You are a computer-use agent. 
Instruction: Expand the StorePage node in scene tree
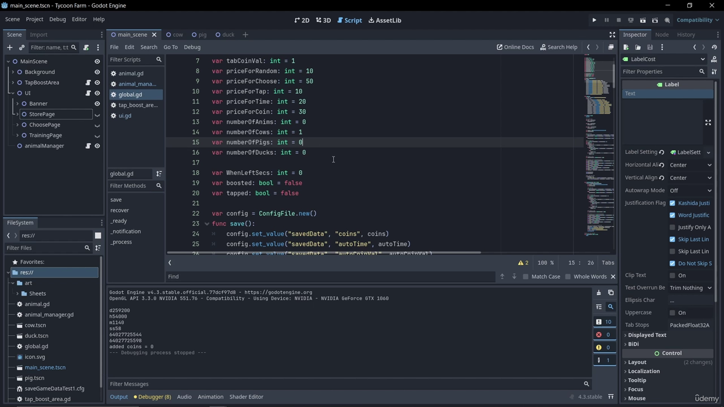(x=17, y=114)
